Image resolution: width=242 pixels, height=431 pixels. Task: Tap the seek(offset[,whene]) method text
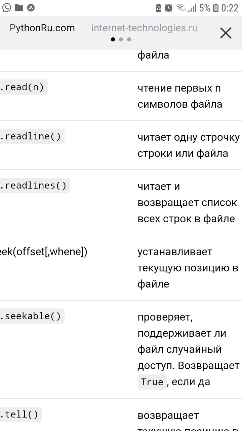click(x=43, y=252)
